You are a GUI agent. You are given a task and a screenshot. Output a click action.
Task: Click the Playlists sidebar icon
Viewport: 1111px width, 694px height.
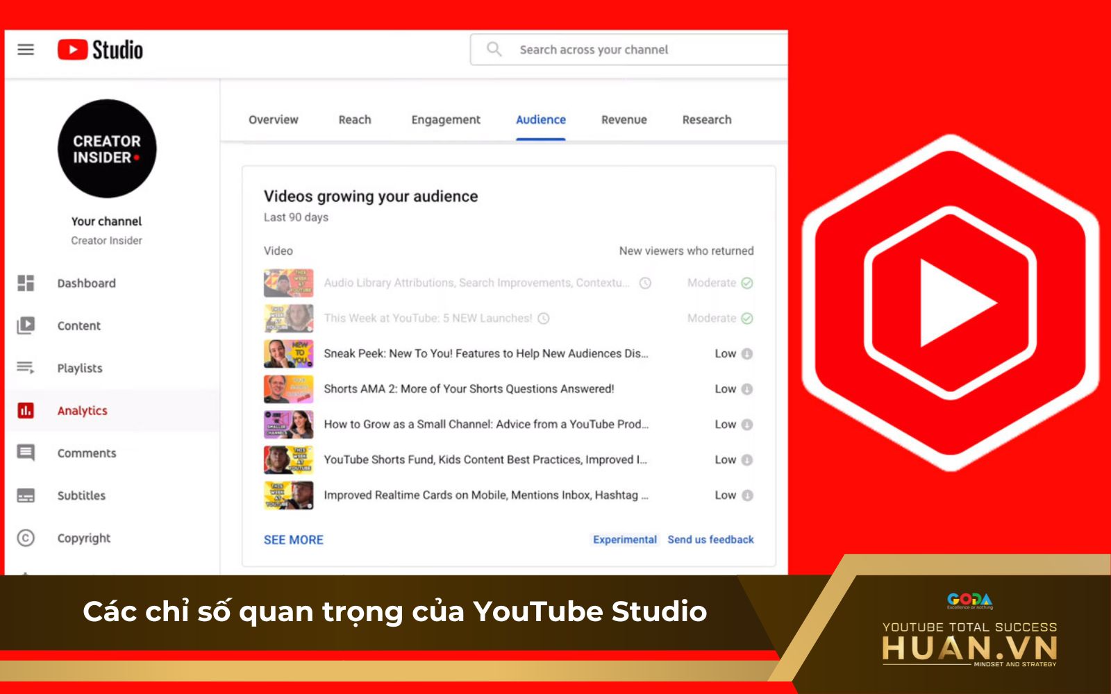(x=26, y=368)
